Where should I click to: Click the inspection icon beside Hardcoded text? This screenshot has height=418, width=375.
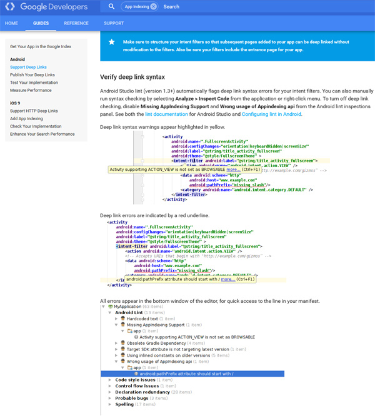pyautogui.click(x=123, y=319)
